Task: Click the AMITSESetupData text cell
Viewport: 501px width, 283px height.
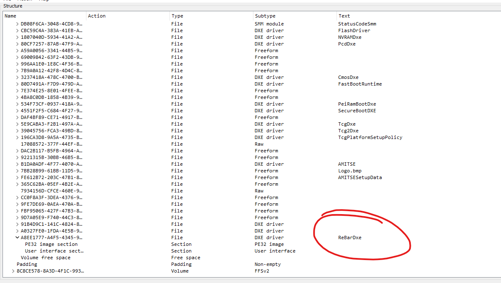Action: (360, 177)
